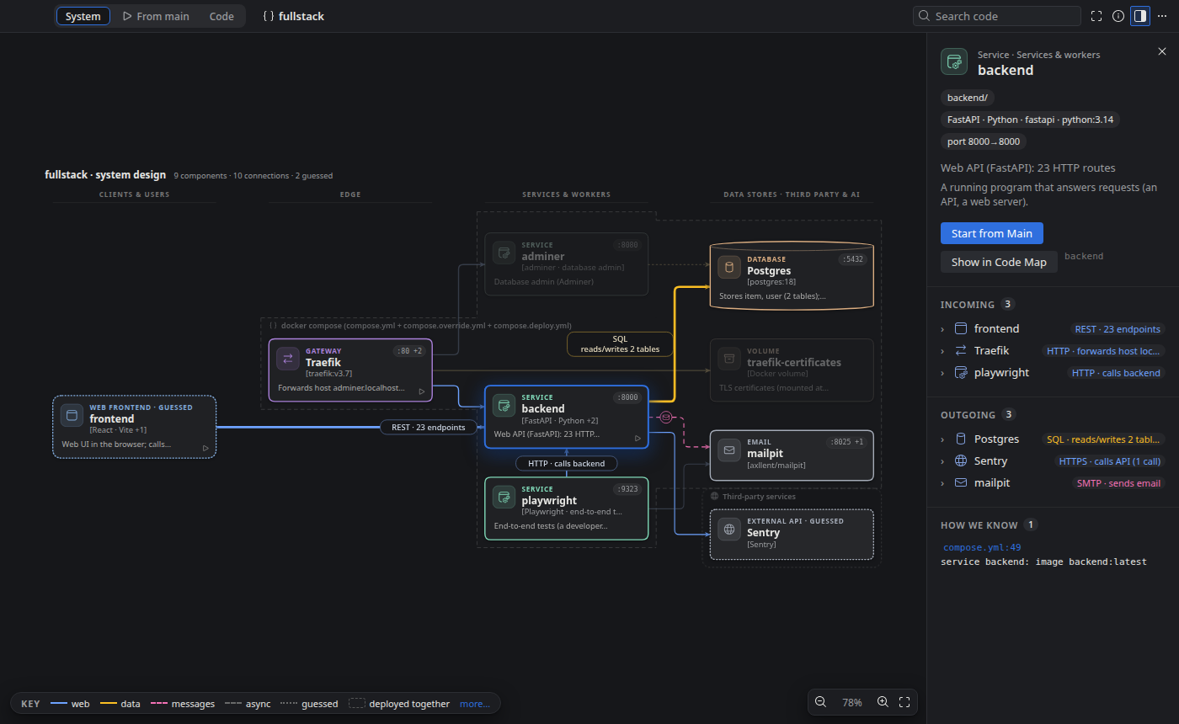Click the mailpit envelope icon

[x=729, y=450]
